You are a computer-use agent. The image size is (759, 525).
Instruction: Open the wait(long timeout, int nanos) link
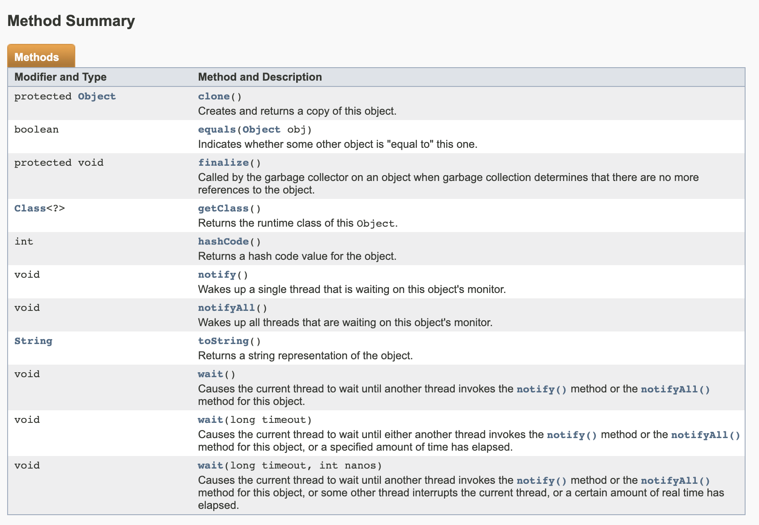(211, 465)
